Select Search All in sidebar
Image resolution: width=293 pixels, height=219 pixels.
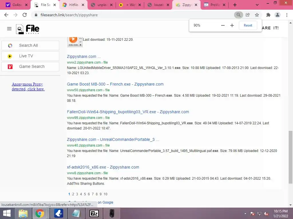tap(30, 45)
